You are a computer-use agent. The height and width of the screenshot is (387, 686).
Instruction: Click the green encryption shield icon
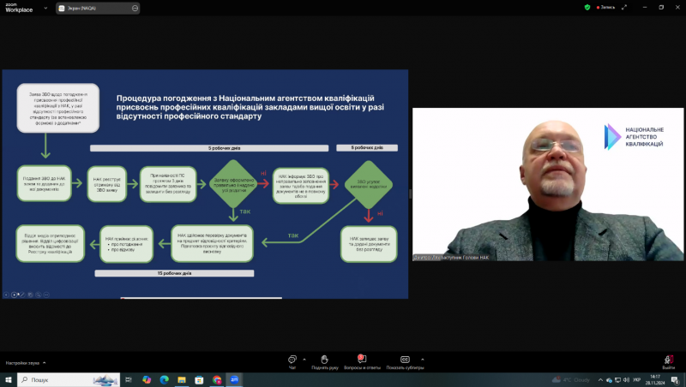point(587,7)
